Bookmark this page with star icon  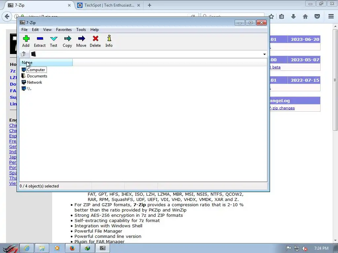coord(271,16)
